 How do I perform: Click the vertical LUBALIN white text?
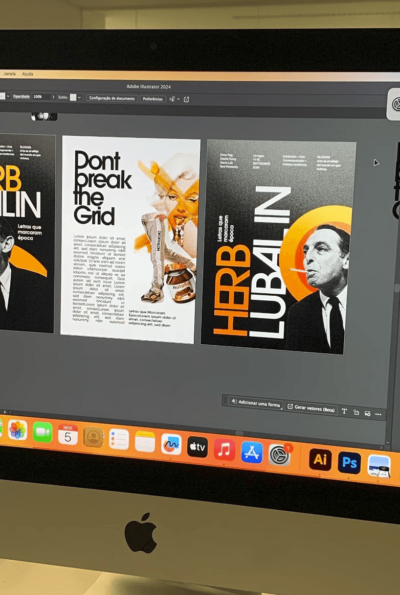tap(270, 262)
